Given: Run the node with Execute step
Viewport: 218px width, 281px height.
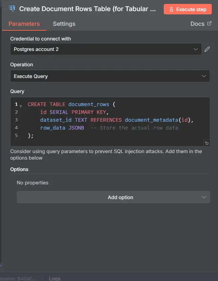Looking at the screenshot, I should pos(188,9).
